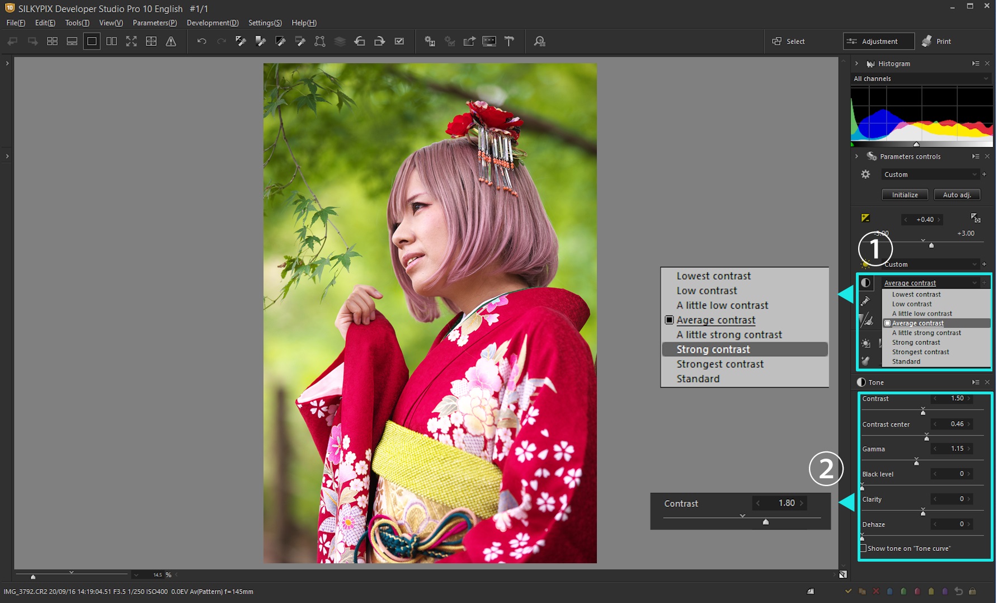Open the View menu

point(111,23)
